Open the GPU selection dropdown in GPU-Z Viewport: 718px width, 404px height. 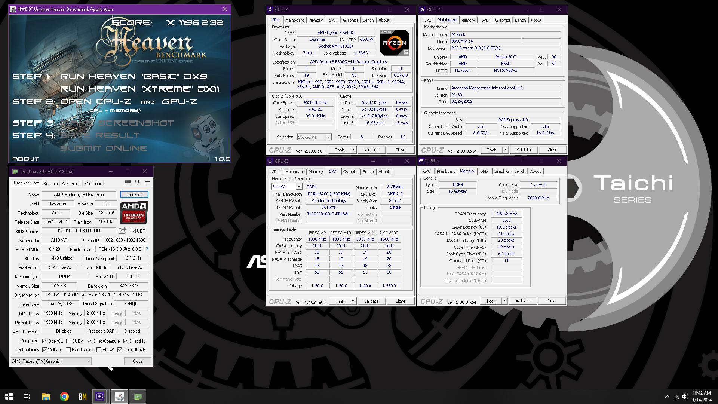(51, 361)
